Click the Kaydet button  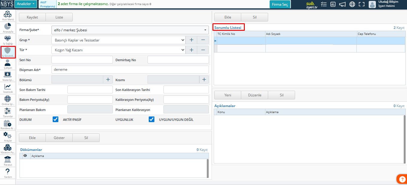coord(32,17)
